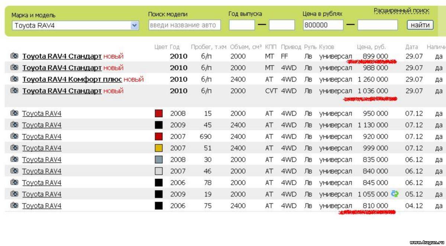Click the Поиск модели search field
The height and width of the screenshot is (246, 446).
tap(184, 25)
